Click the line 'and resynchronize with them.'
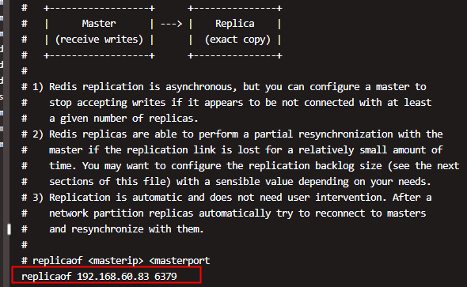Image resolution: width=467 pixels, height=287 pixels. (127, 229)
